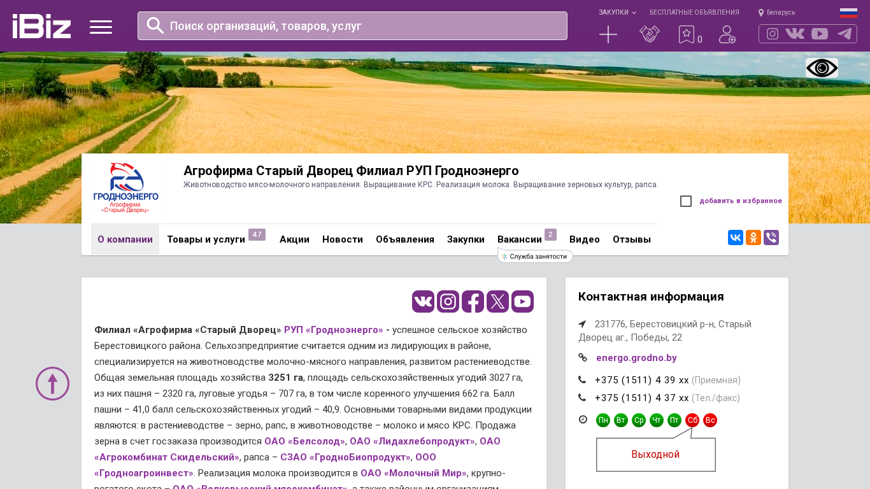Image resolution: width=870 pixels, height=489 pixels.
Task: Click the red Вс weekday circle
Action: (x=710, y=420)
